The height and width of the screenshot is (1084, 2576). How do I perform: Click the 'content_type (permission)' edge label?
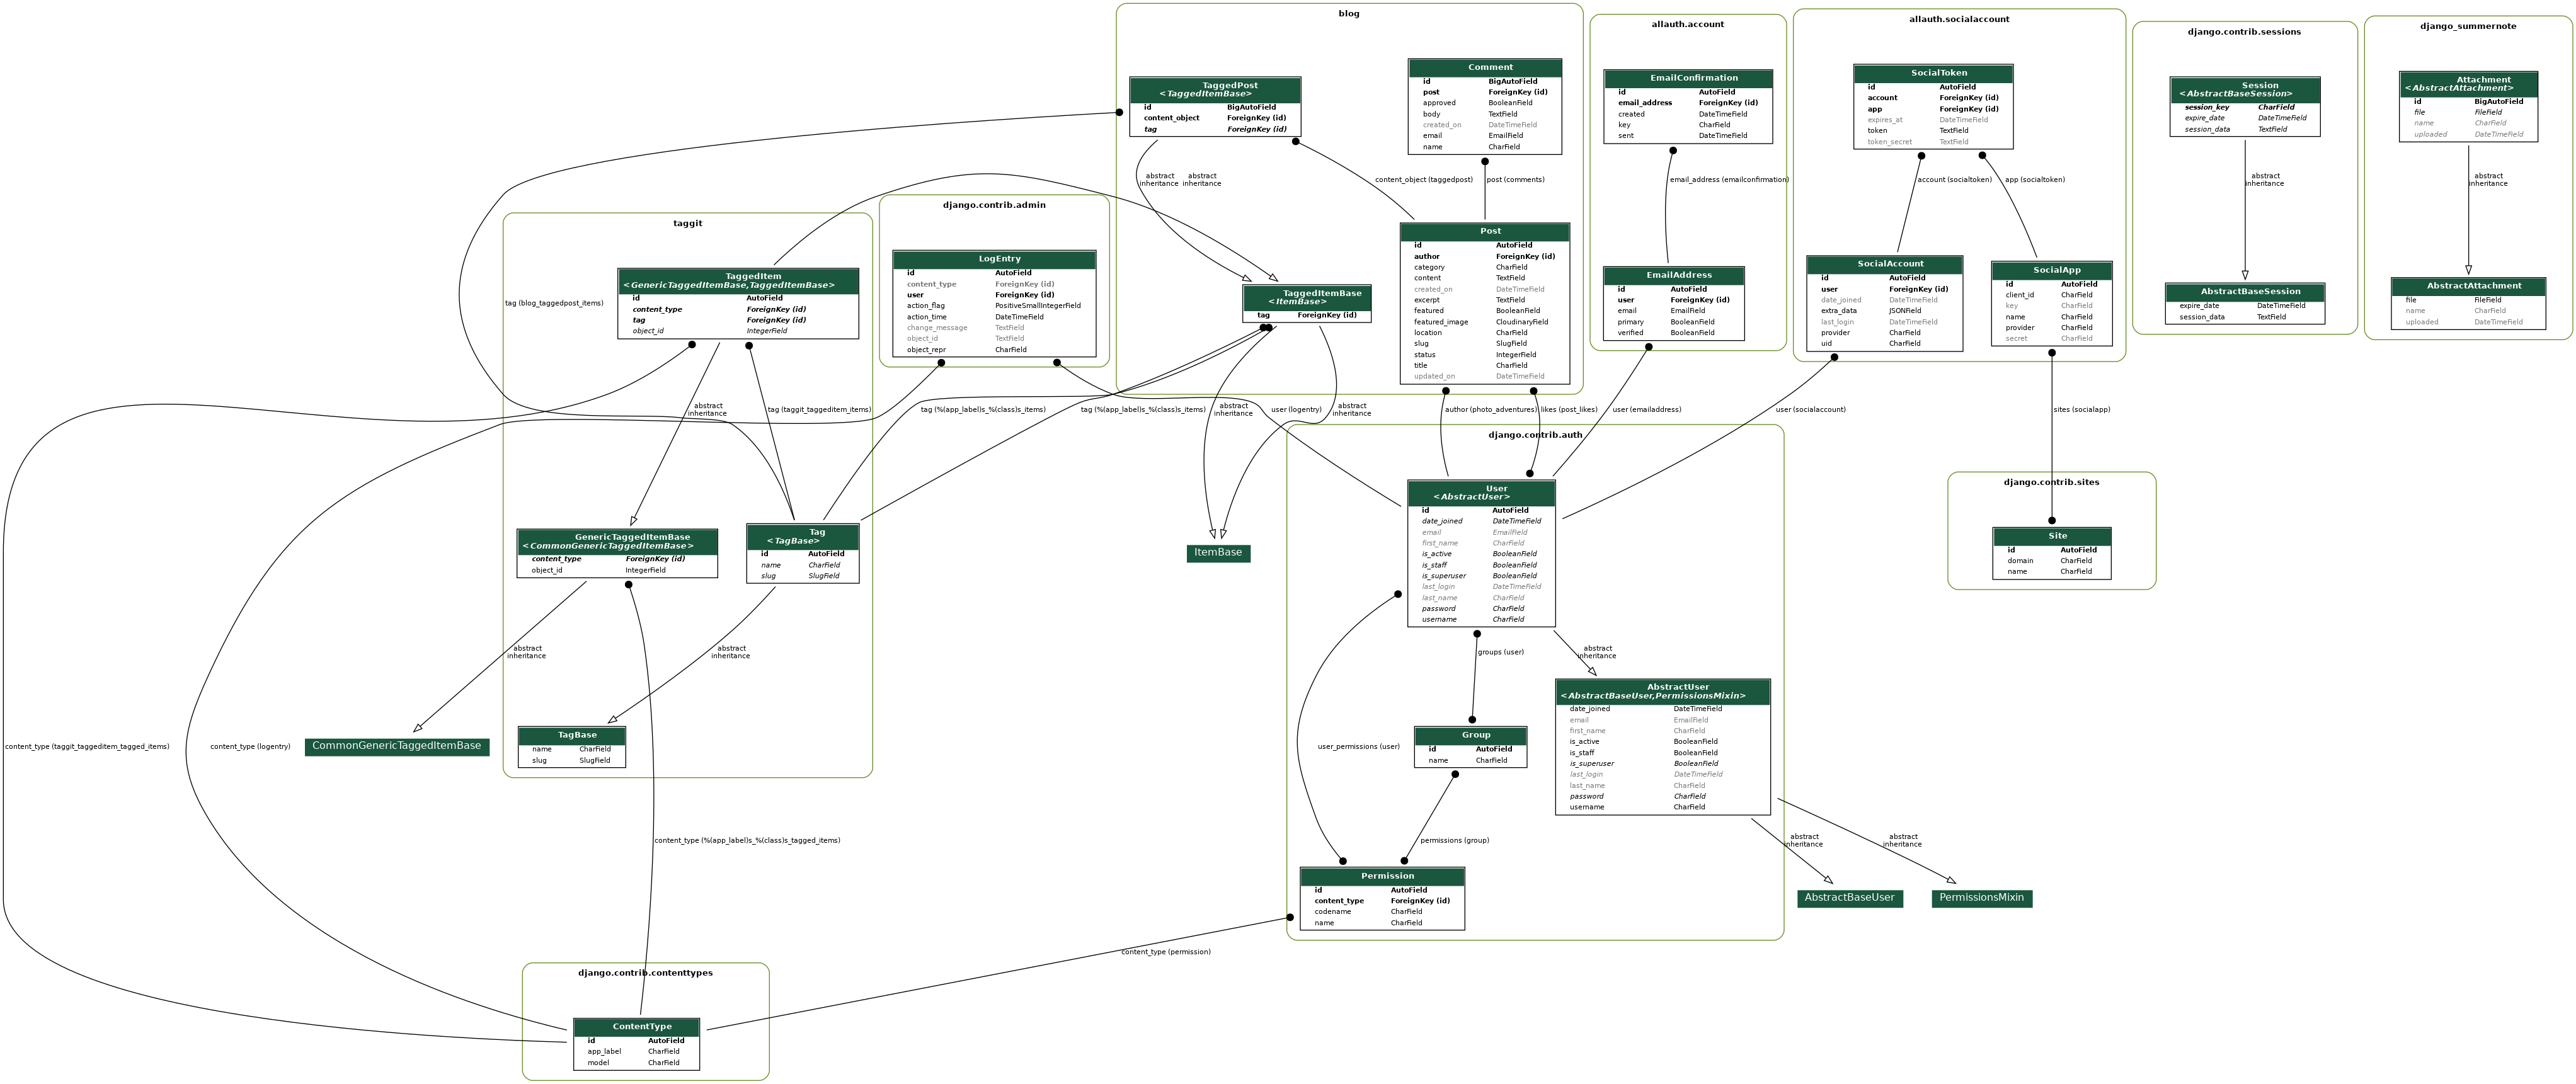coord(1165,952)
